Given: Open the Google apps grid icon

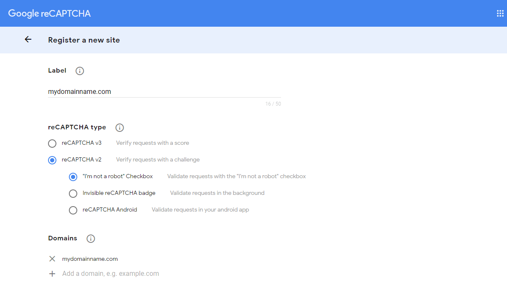Looking at the screenshot, I should [x=500, y=13].
